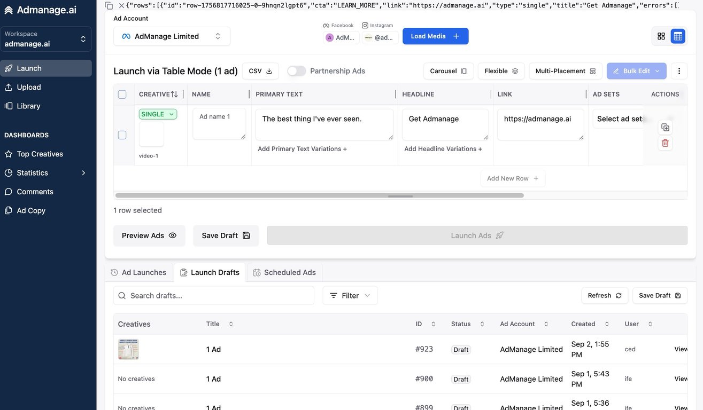The height and width of the screenshot is (410, 703).
Task: Open the Upload page in sidebar
Action: [x=46, y=87]
